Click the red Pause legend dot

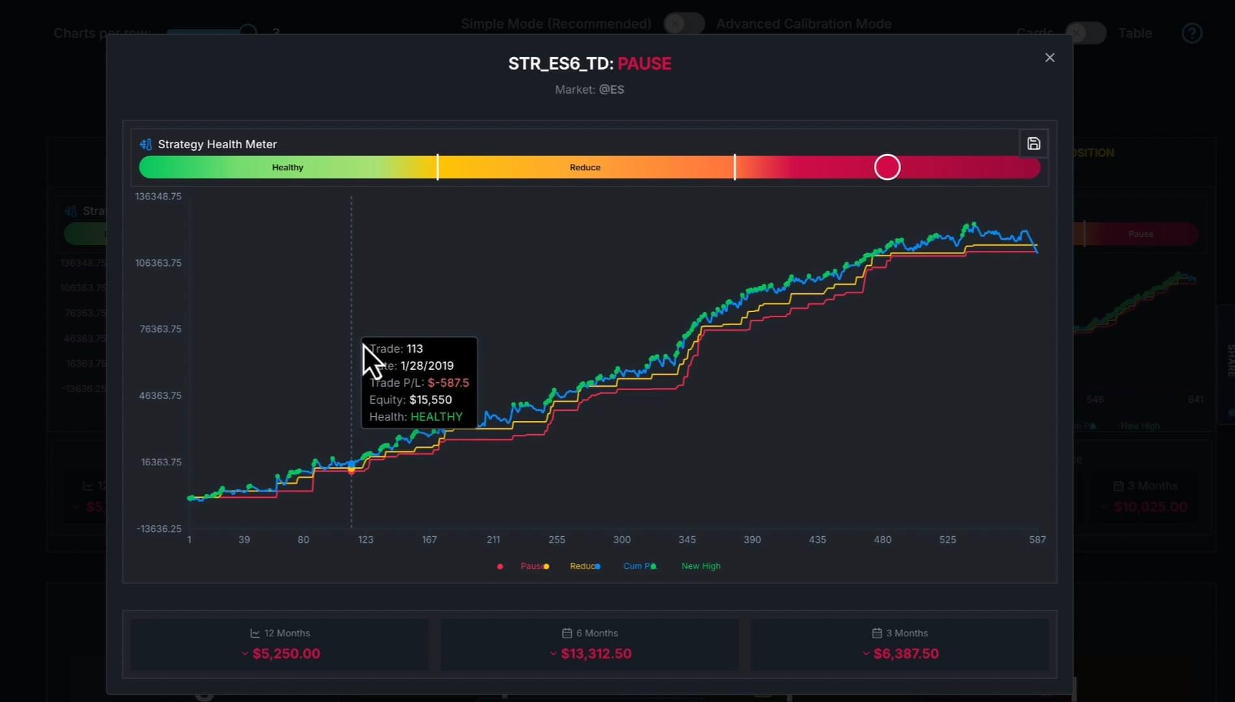pyautogui.click(x=500, y=566)
